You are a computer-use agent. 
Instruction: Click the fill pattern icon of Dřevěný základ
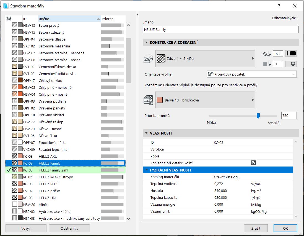tap(15, 122)
